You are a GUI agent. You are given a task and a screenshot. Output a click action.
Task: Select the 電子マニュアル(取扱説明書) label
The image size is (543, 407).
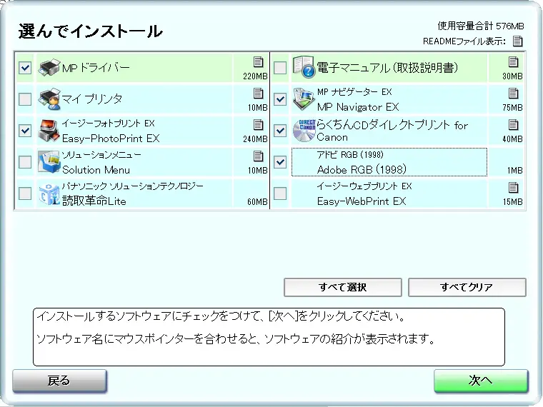point(387,68)
